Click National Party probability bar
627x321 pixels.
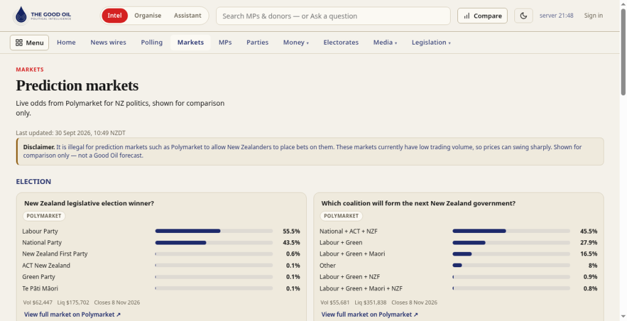(214, 243)
